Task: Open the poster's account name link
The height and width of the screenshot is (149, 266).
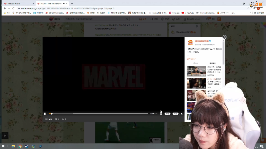Action: pyautogui.click(x=202, y=41)
